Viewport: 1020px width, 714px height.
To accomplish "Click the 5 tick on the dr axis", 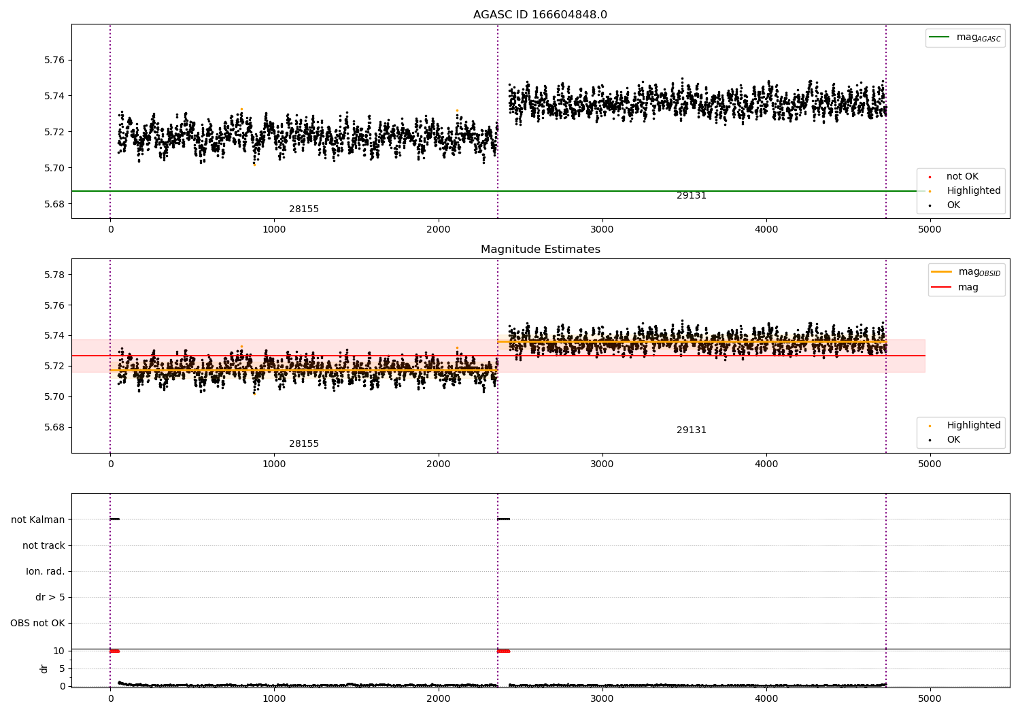I will (x=62, y=669).
